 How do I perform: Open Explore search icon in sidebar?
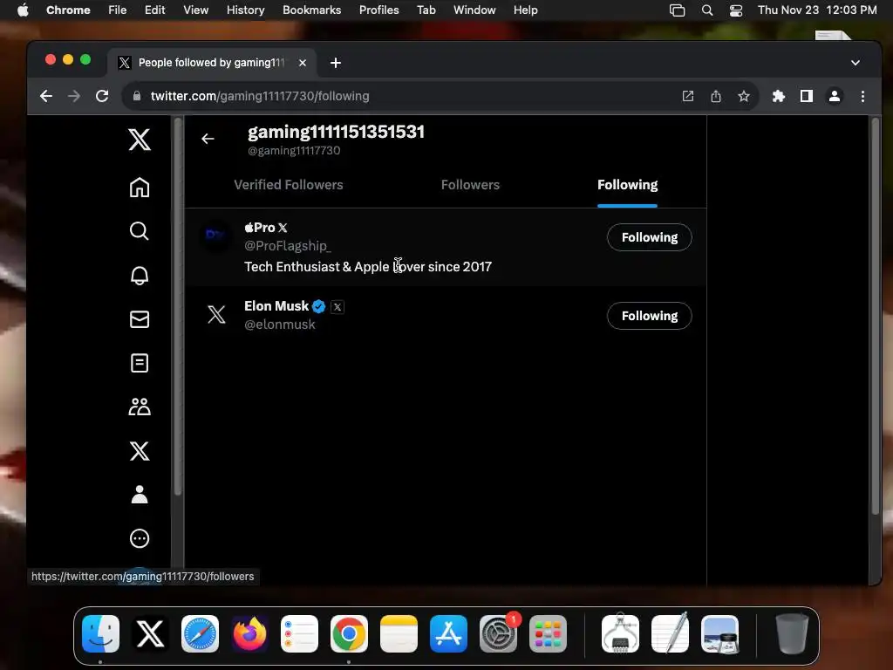[x=140, y=230]
